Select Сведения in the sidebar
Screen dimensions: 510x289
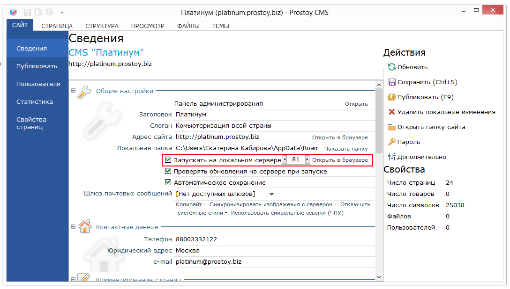pos(37,48)
